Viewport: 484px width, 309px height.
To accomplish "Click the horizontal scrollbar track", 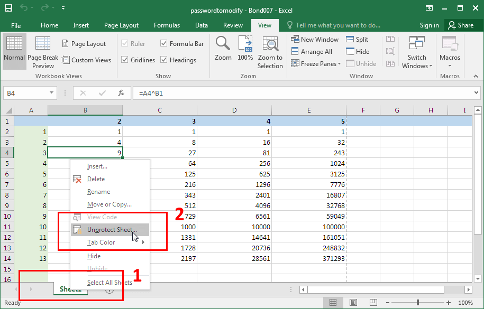I will tap(376, 289).
